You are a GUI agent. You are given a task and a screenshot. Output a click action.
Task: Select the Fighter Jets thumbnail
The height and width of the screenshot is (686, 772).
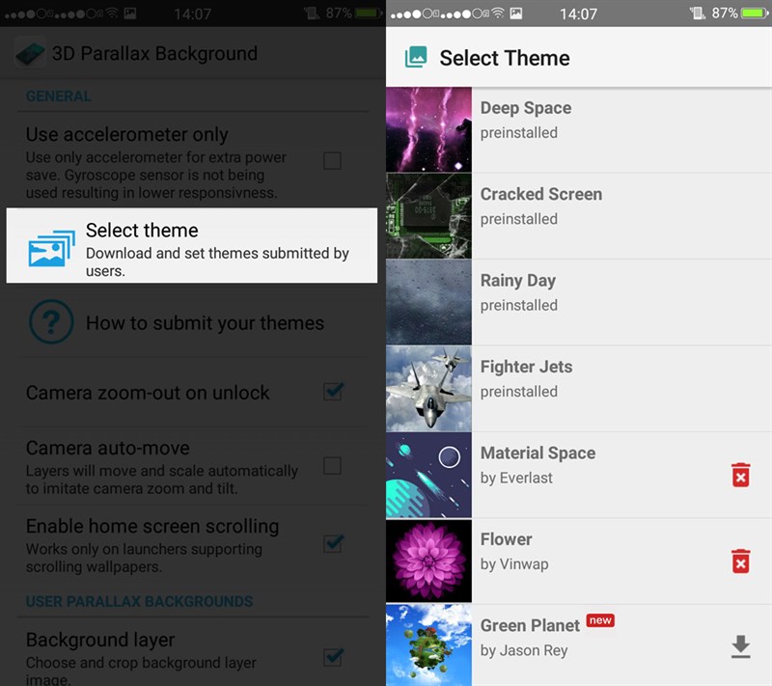(x=428, y=389)
